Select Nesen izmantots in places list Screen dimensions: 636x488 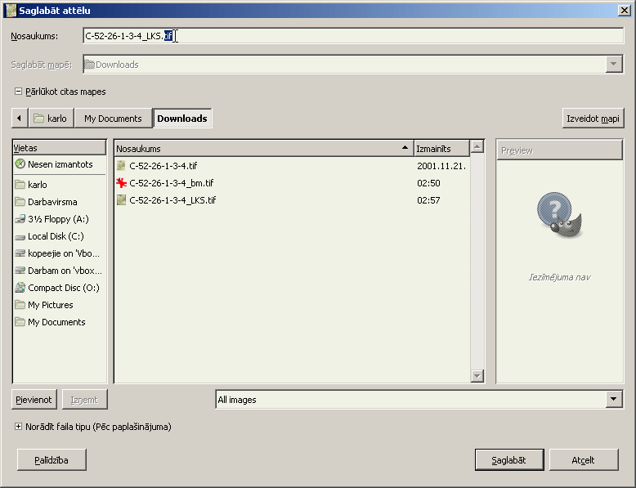pos(60,164)
